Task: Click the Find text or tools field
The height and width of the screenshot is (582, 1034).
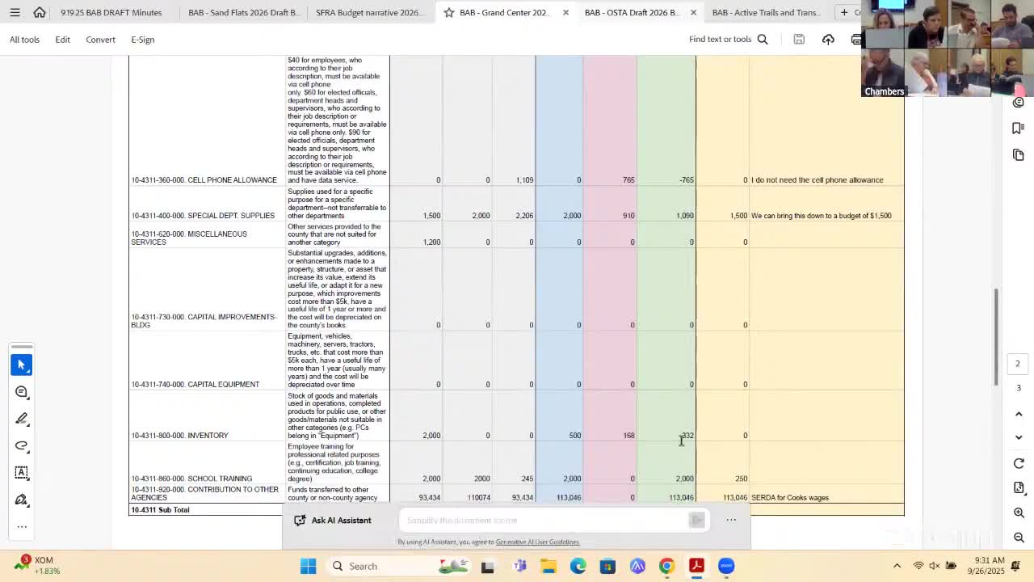Action: click(x=720, y=39)
